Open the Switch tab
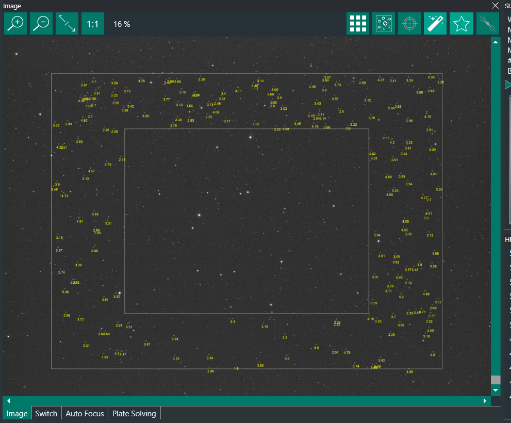This screenshot has width=511, height=423. [46, 414]
